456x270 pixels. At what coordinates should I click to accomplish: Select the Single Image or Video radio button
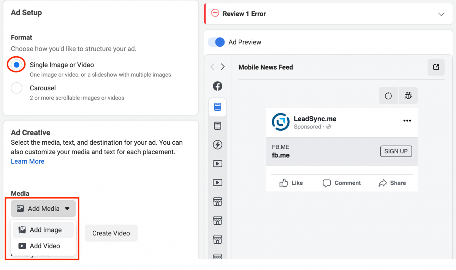click(16, 65)
